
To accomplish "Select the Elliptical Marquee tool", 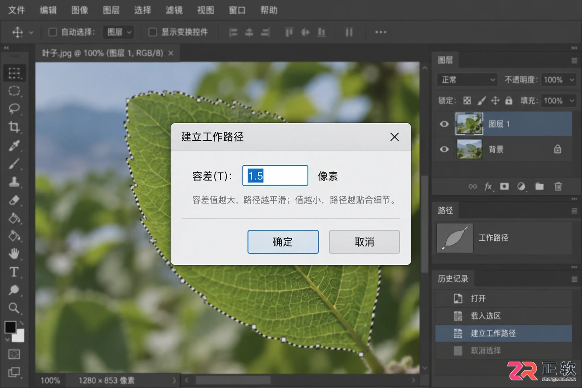I will 14,91.
